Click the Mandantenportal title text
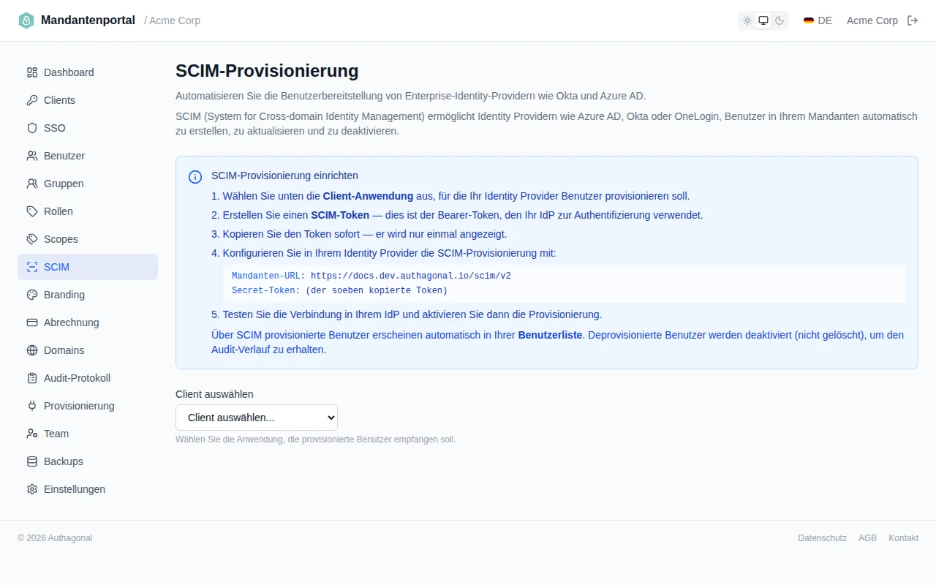936x585 pixels. (x=88, y=20)
